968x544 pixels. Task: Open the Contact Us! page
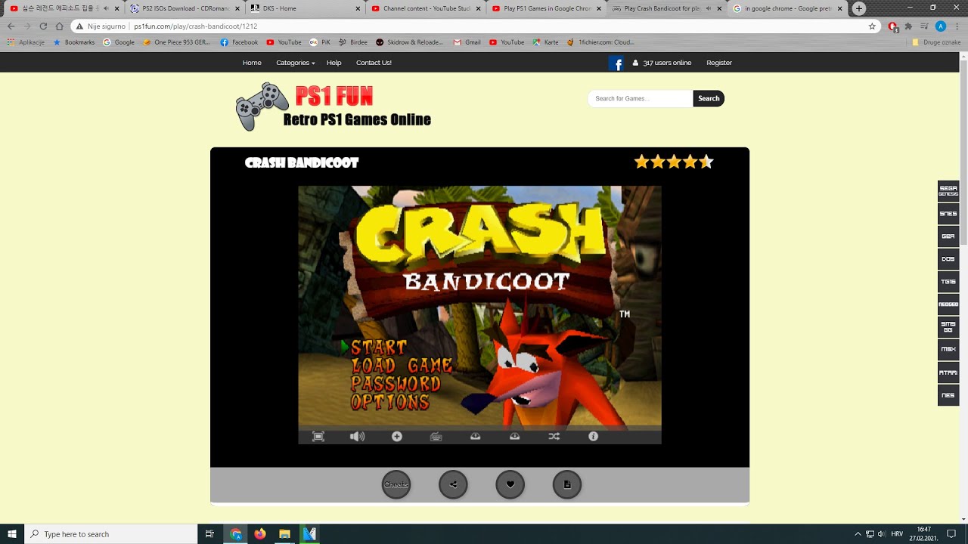(x=374, y=63)
